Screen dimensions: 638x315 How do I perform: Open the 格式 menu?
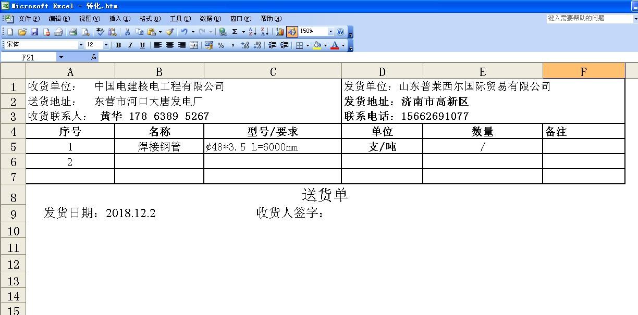[150, 18]
